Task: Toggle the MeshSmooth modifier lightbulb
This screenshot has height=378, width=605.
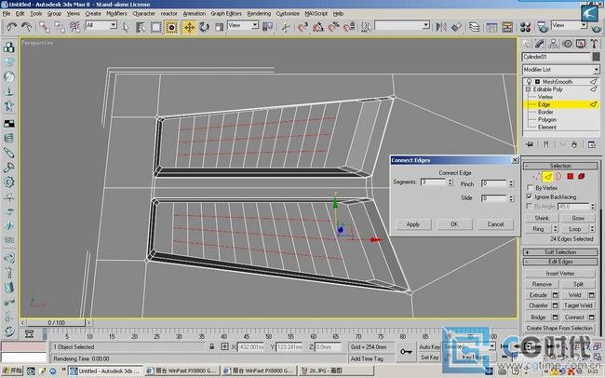Action: click(529, 82)
